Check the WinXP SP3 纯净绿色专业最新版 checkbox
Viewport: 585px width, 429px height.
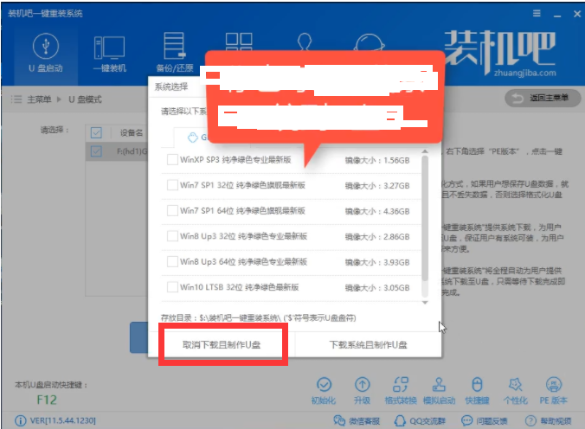172,160
